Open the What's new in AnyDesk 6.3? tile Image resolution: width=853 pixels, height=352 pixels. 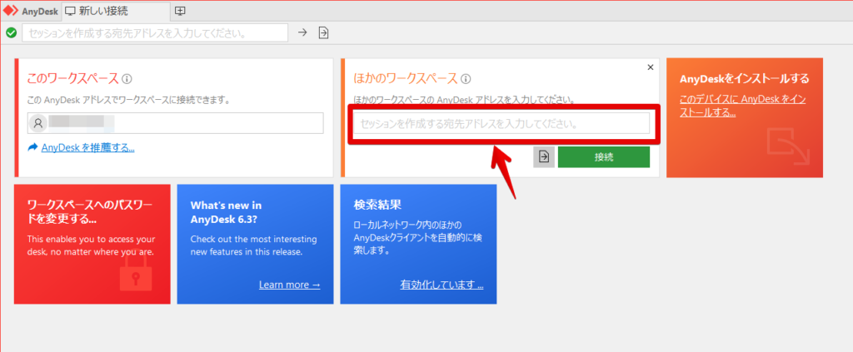[x=255, y=244]
